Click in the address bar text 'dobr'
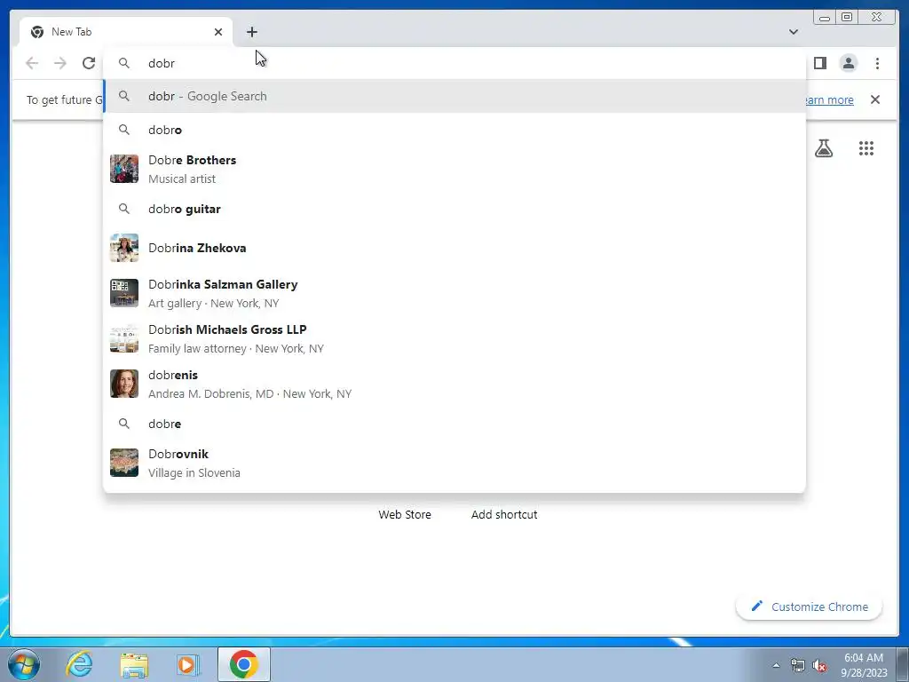This screenshot has width=909, height=682. point(162,63)
